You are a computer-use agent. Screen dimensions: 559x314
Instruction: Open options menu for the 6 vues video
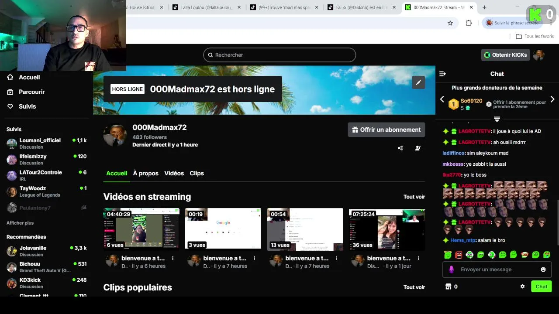[173, 258]
